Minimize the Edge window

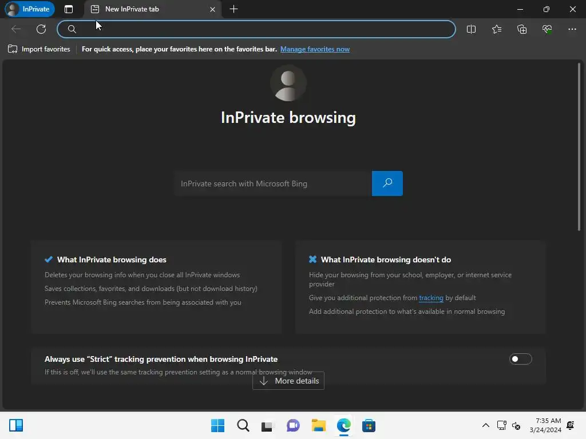click(x=520, y=9)
